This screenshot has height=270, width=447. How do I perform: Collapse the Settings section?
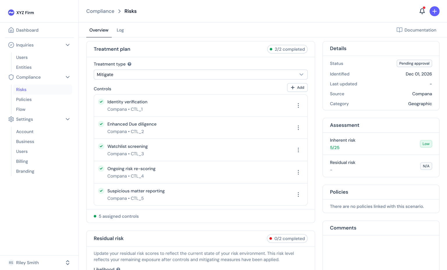[68, 119]
